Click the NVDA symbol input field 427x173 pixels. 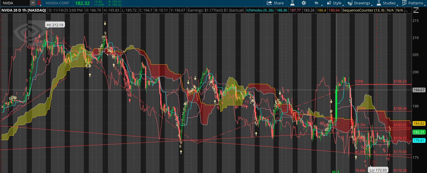point(15,3)
